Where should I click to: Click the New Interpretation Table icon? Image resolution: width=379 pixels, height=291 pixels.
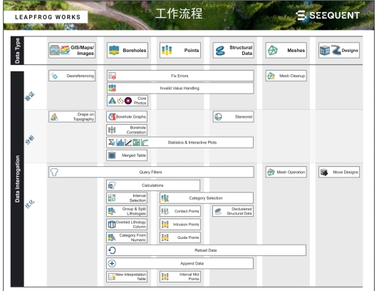[112, 277]
